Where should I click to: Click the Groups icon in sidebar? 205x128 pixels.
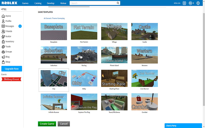pyautogui.click(x=3, y=52)
